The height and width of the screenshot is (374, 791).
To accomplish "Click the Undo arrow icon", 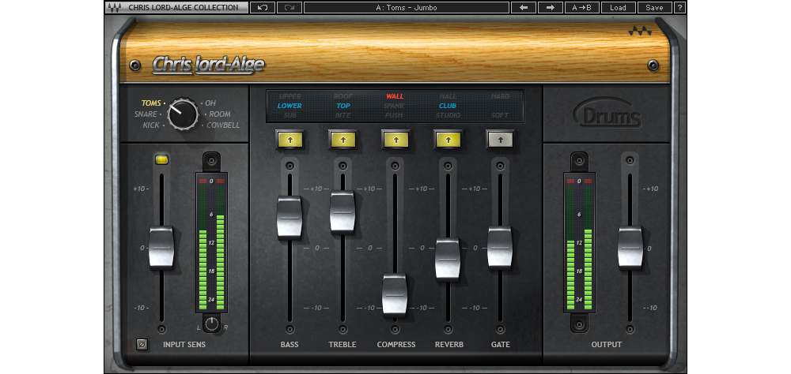I will click(x=263, y=8).
